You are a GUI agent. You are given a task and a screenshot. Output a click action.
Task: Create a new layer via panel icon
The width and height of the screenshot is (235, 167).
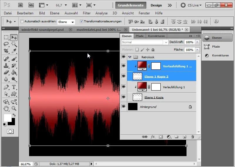(184, 137)
